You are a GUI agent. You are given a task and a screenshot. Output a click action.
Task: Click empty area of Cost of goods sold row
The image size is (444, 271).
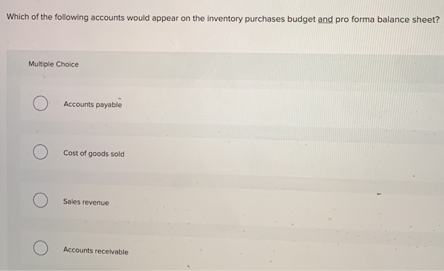click(x=269, y=154)
